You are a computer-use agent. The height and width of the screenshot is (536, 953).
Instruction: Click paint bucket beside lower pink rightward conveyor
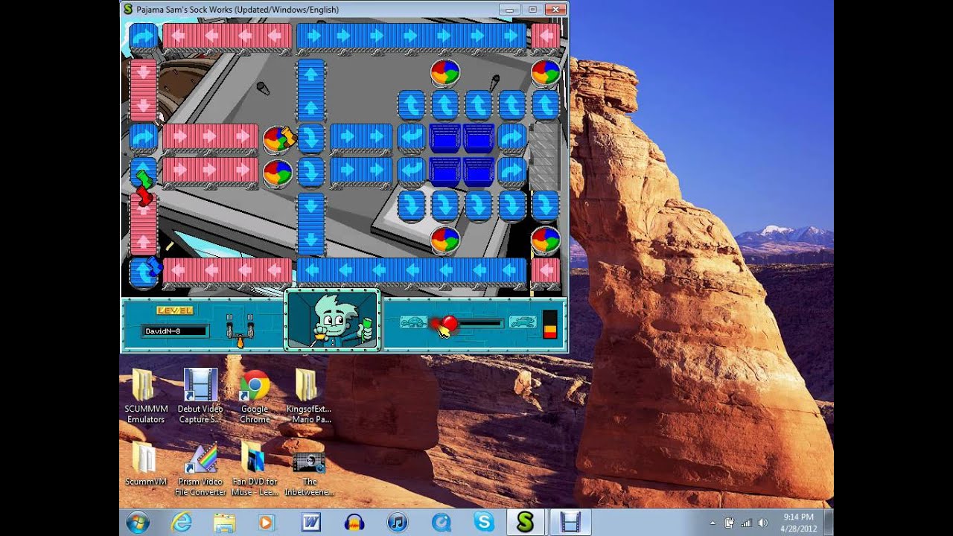click(278, 173)
